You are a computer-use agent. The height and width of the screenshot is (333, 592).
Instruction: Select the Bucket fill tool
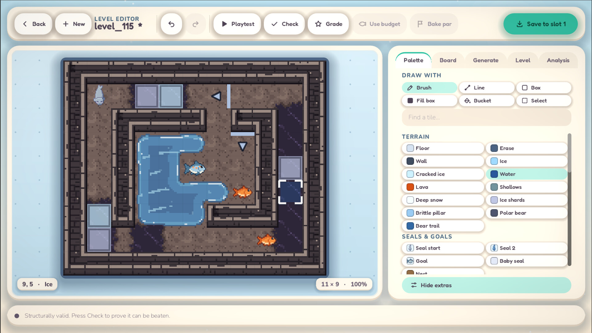click(x=487, y=101)
